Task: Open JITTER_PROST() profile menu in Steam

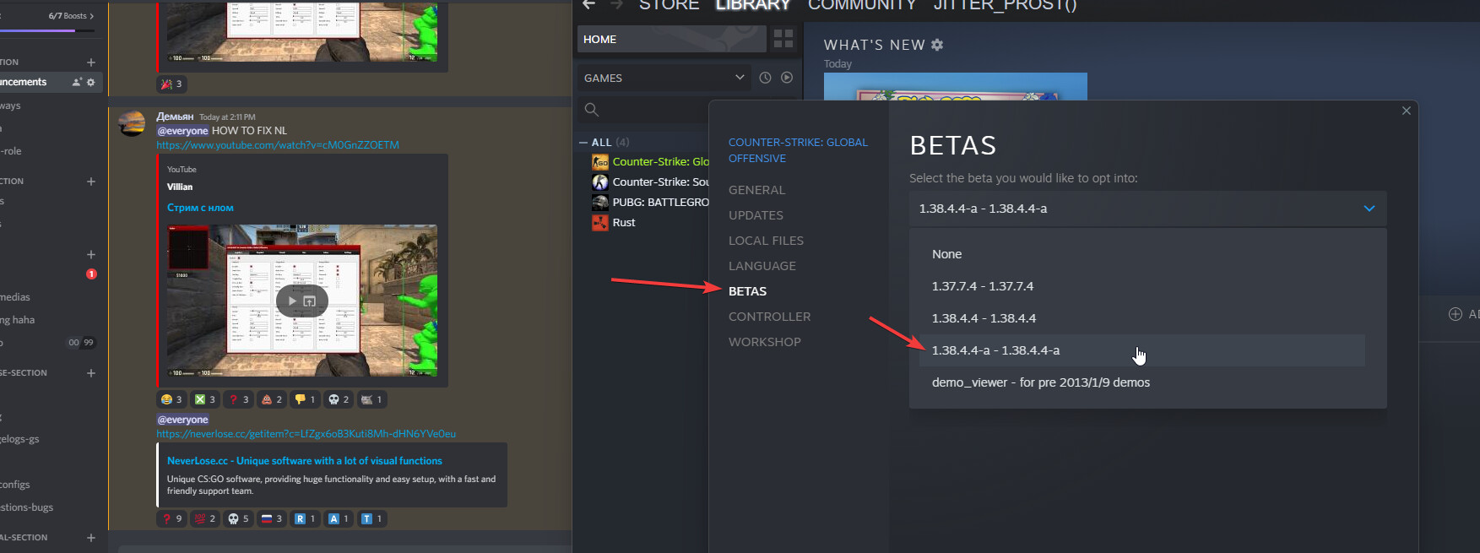Action: tap(1005, 5)
